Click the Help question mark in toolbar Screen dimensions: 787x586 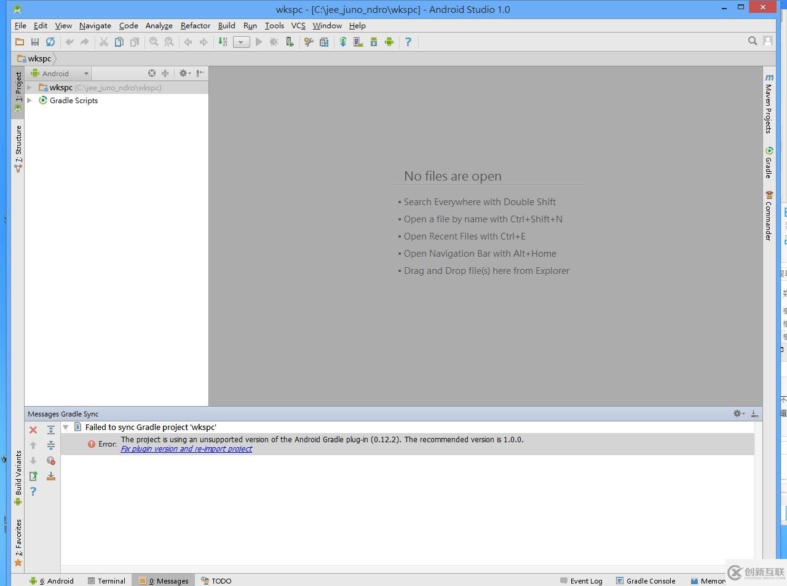point(408,42)
